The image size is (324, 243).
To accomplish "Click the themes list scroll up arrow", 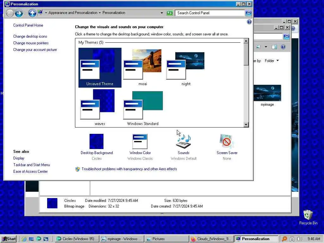I will click(246, 41).
